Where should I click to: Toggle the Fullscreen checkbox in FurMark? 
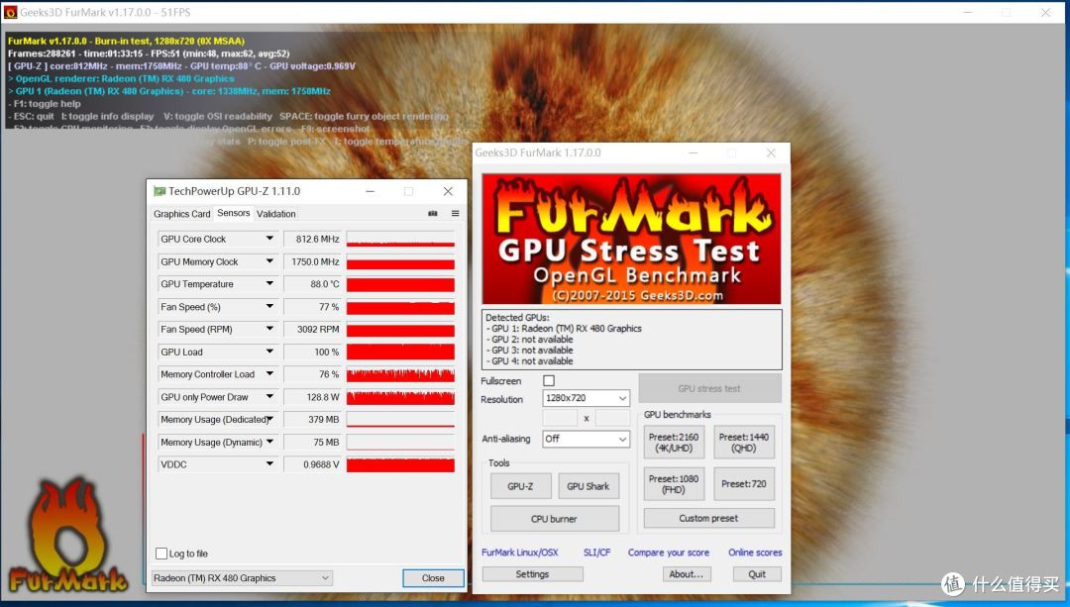point(549,380)
